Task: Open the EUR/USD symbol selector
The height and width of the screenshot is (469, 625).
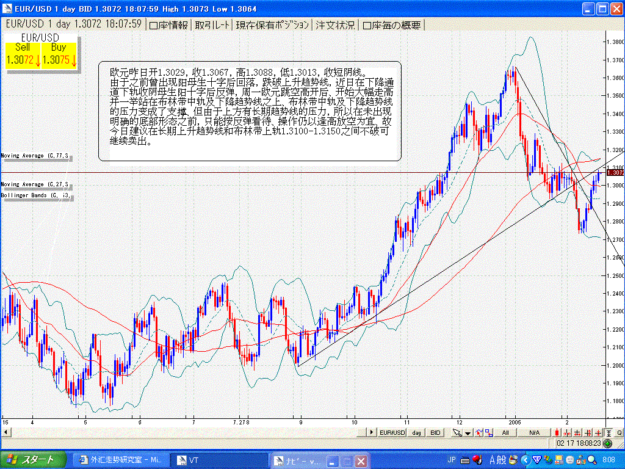Action: (392, 433)
